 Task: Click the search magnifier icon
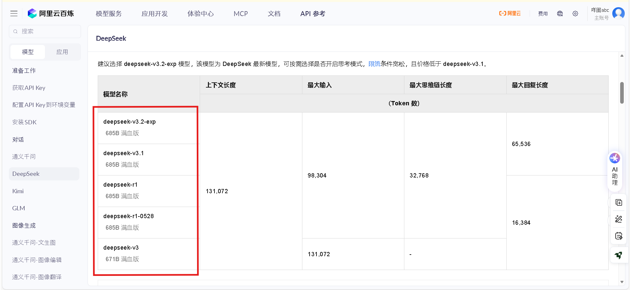tap(15, 31)
